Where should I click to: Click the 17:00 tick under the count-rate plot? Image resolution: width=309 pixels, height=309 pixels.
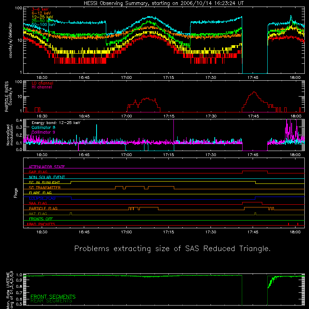tap(126, 78)
